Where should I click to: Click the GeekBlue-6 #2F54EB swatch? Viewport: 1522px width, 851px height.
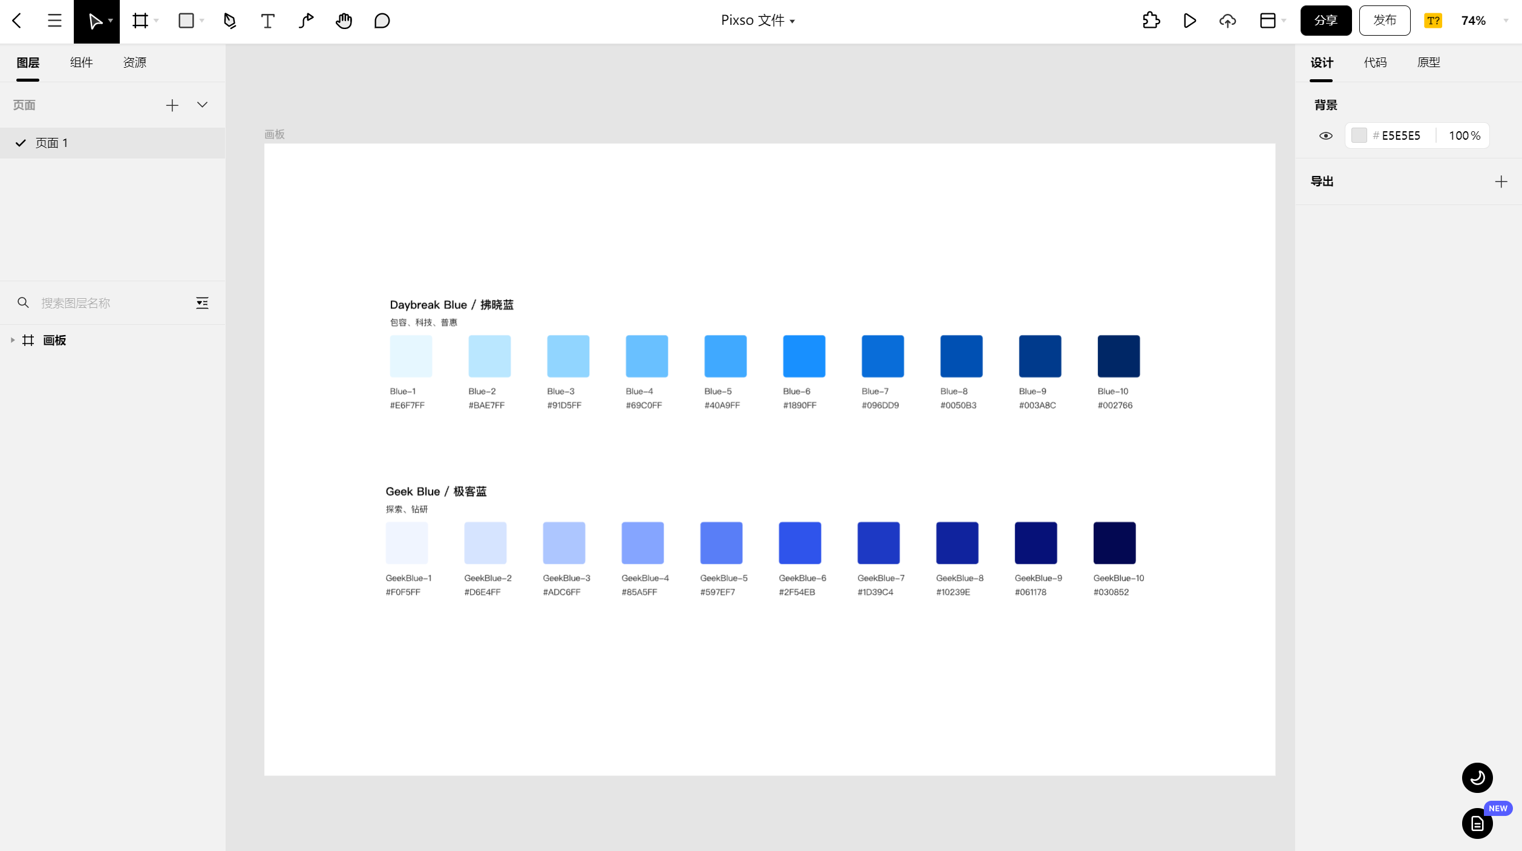(x=800, y=543)
